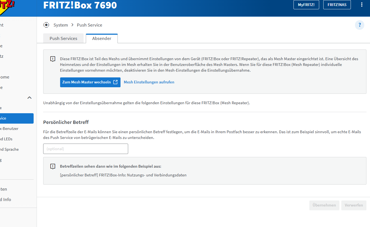The width and height of the screenshot is (370, 227).
Task: Select the highlighted Push Service sidebar item
Action: [x=17, y=118]
